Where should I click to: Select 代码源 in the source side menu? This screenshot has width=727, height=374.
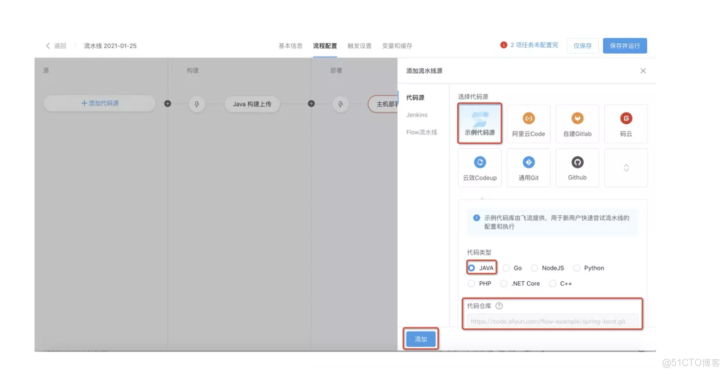tap(416, 97)
